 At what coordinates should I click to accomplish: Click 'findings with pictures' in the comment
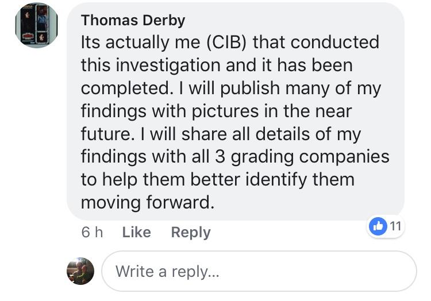(x=170, y=111)
